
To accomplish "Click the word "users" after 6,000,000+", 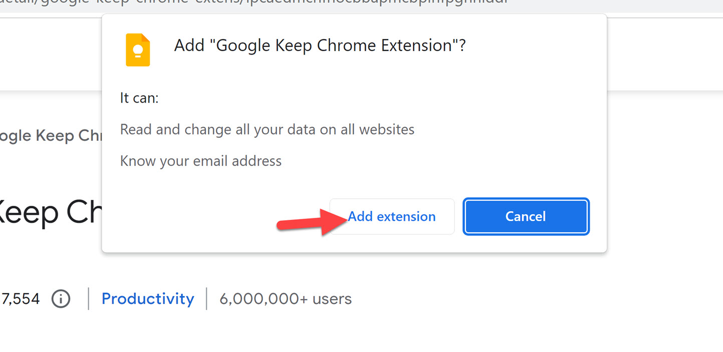I will pos(332,299).
